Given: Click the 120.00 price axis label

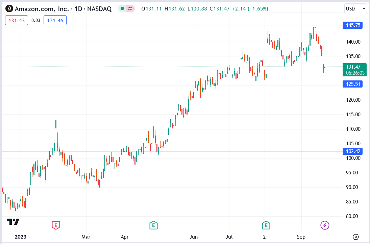Looking at the screenshot, I should (353, 100).
